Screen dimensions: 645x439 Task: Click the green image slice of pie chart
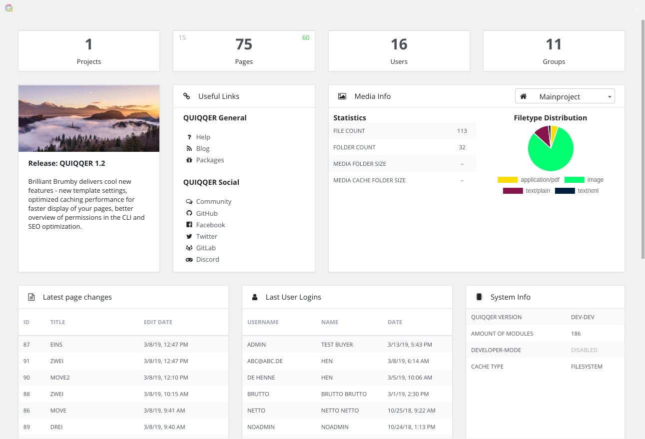tap(552, 157)
